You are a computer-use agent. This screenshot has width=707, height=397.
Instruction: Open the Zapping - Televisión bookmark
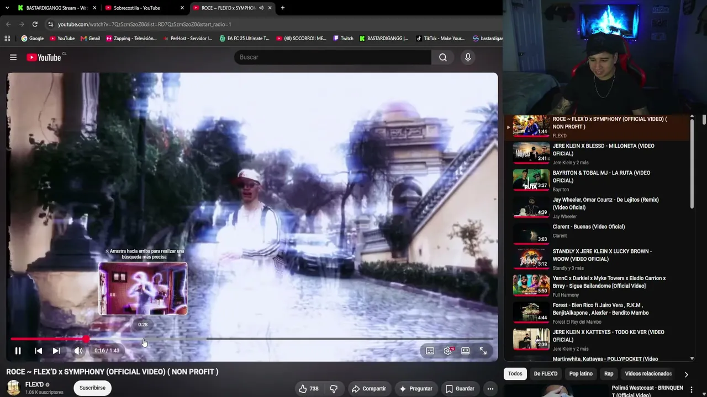[131, 39]
